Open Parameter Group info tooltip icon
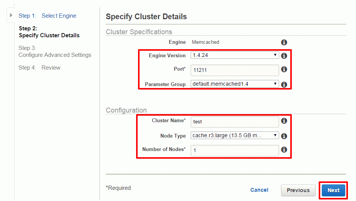 point(284,85)
